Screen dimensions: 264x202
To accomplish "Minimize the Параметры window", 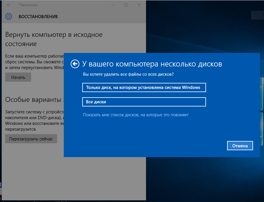I will tap(113, 5).
